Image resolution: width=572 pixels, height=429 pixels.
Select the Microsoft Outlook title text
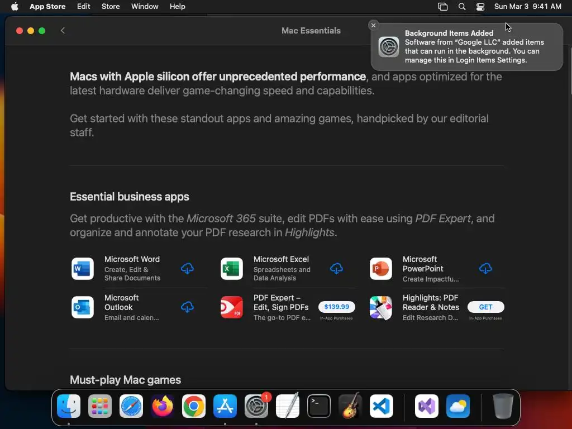[x=121, y=302]
